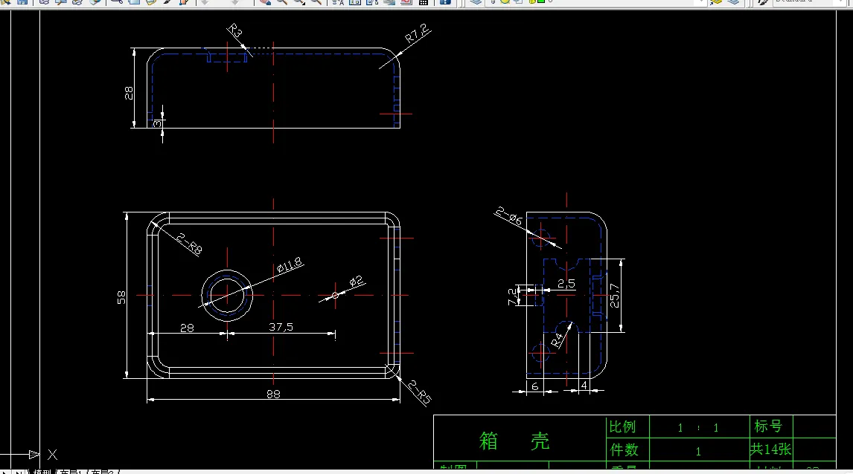This screenshot has width=853, height=474.
Task: Select the 58 height dimension text
Action: [x=121, y=297]
